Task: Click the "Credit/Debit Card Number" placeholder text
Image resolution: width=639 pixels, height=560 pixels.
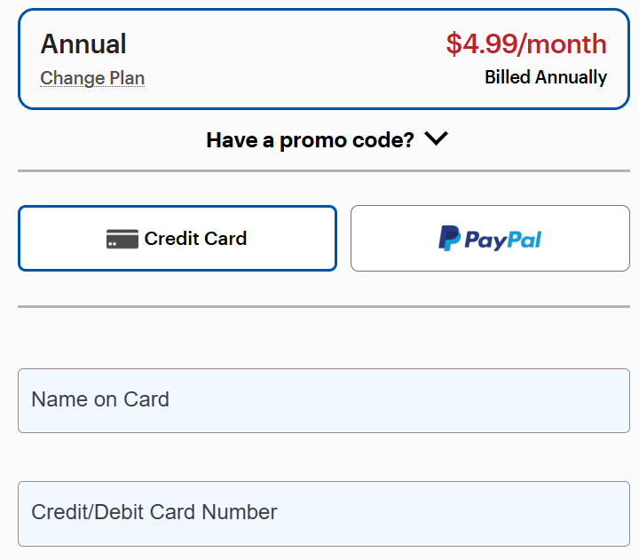Action: (x=154, y=512)
